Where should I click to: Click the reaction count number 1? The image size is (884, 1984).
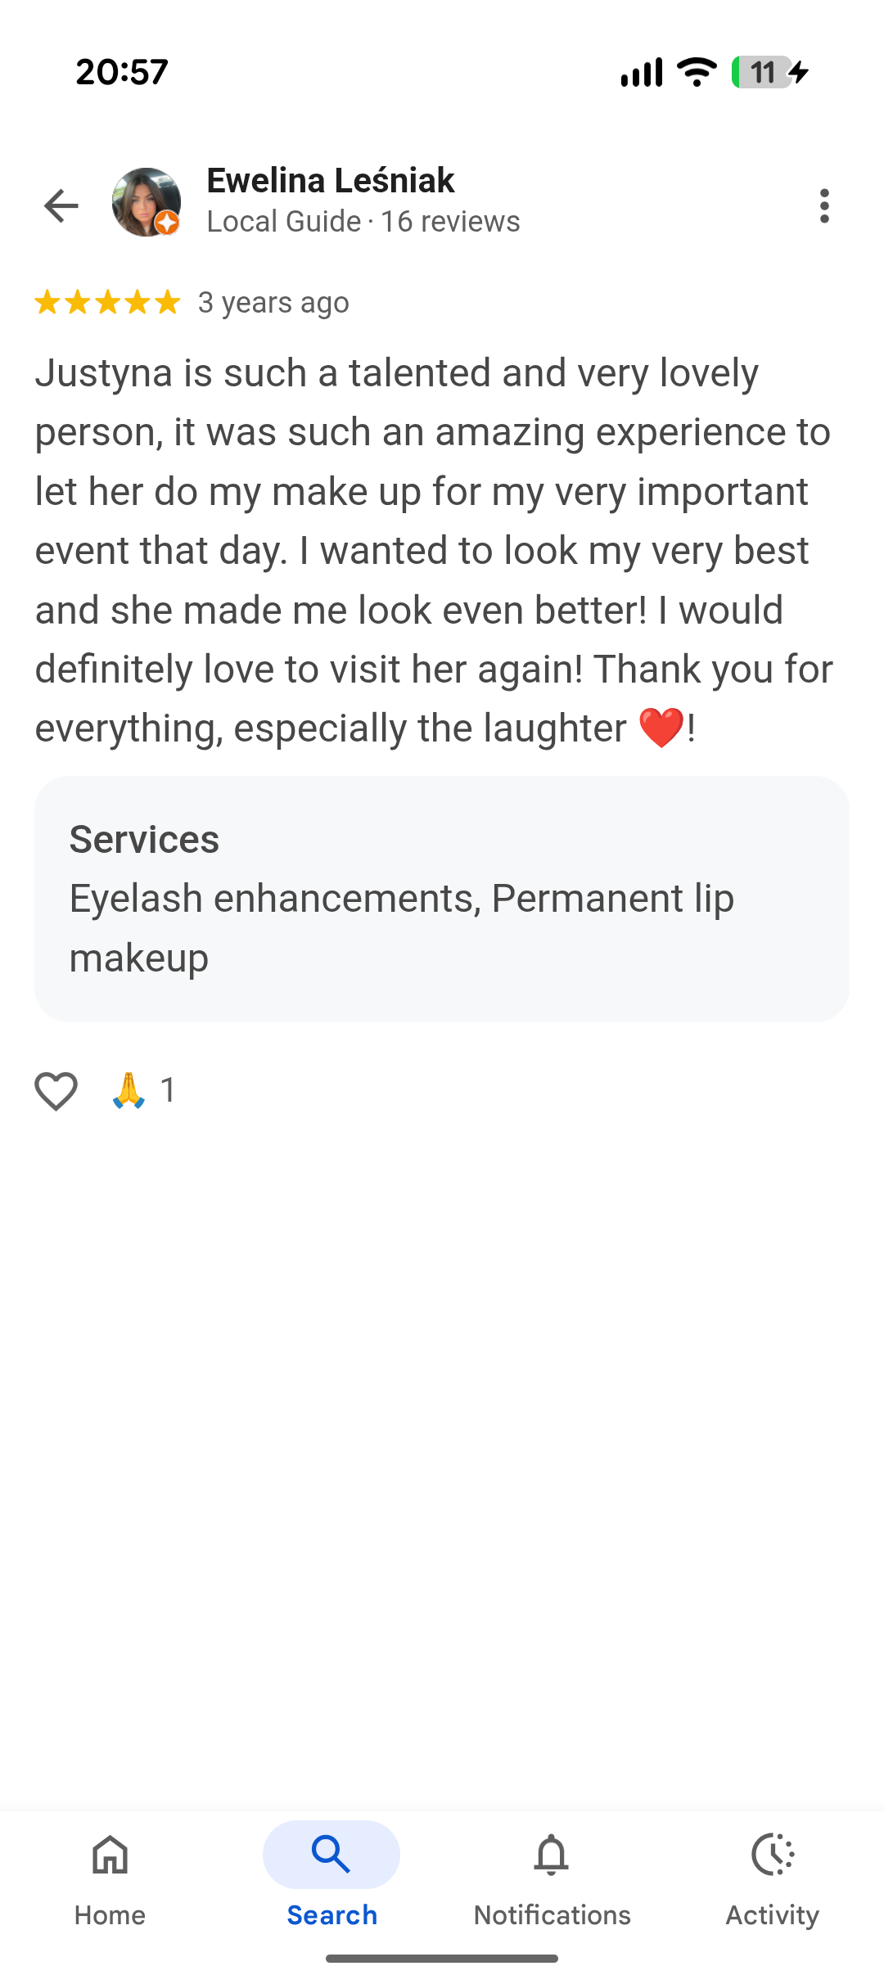[168, 1091]
